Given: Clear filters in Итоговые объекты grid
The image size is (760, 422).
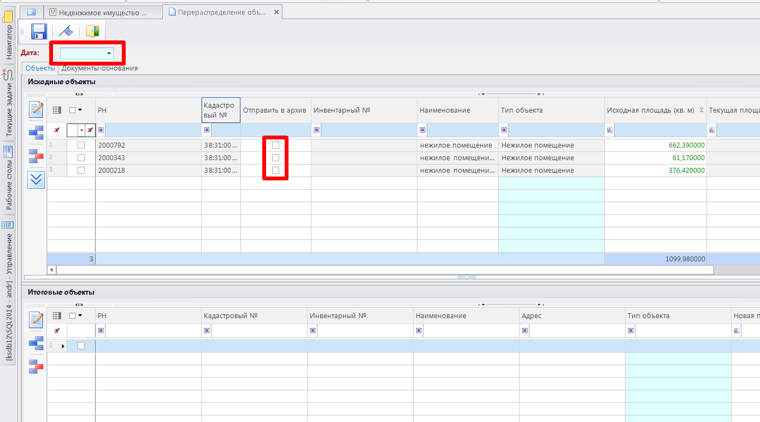Looking at the screenshot, I should click(x=57, y=331).
